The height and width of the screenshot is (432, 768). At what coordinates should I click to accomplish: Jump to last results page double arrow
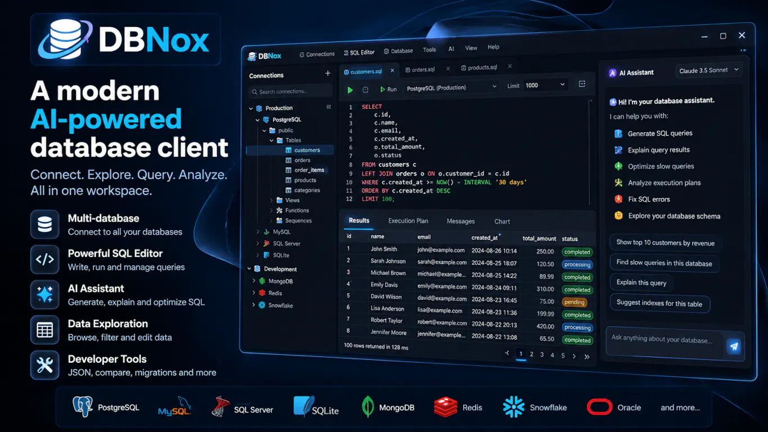pyautogui.click(x=587, y=357)
